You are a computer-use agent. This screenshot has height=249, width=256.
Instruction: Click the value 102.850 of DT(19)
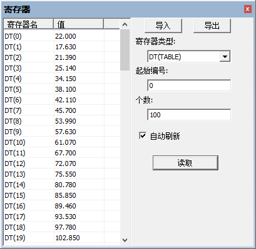pyautogui.click(x=68, y=238)
